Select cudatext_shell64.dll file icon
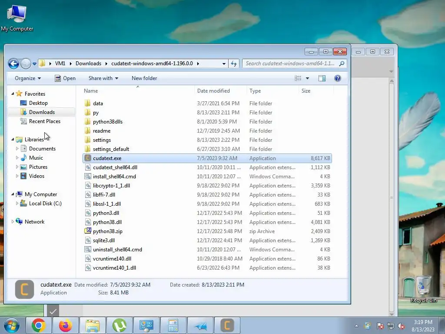 pyautogui.click(x=88, y=167)
